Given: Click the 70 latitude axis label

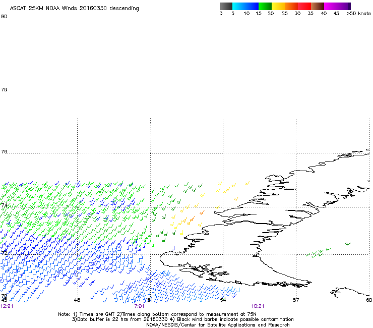Looking at the screenshot, I should coord(4,296).
